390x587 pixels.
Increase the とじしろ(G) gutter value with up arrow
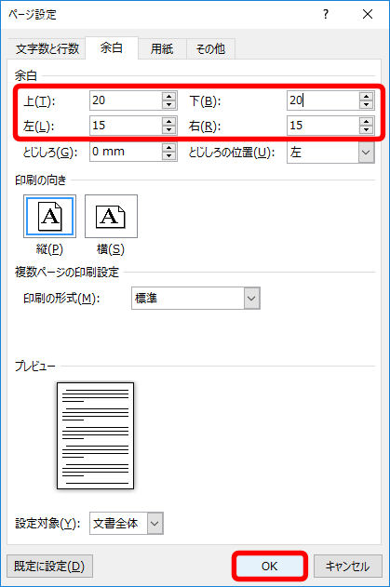coord(169,147)
